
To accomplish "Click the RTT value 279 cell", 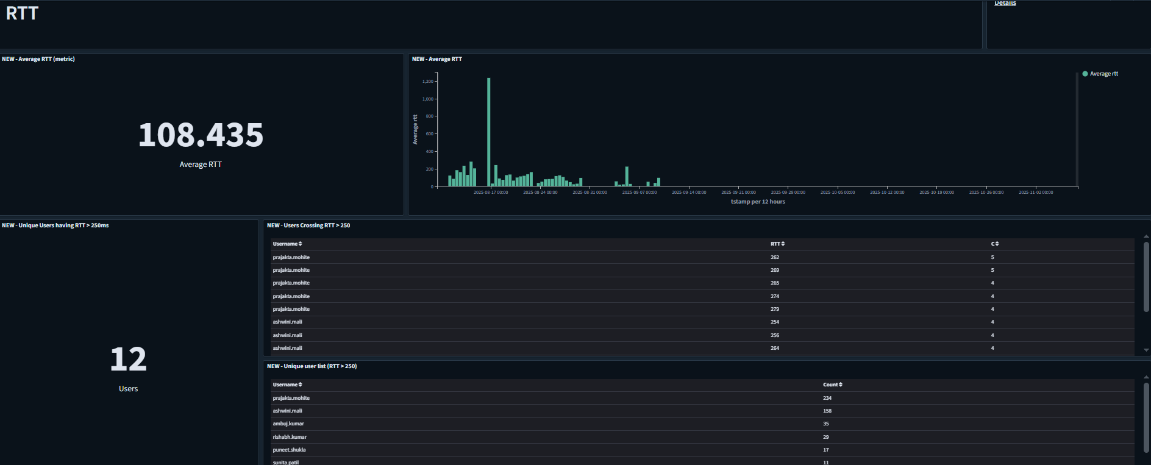I will (x=775, y=309).
